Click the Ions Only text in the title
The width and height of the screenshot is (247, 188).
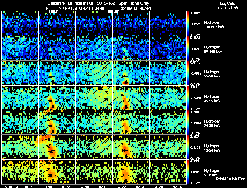tap(140, 3)
